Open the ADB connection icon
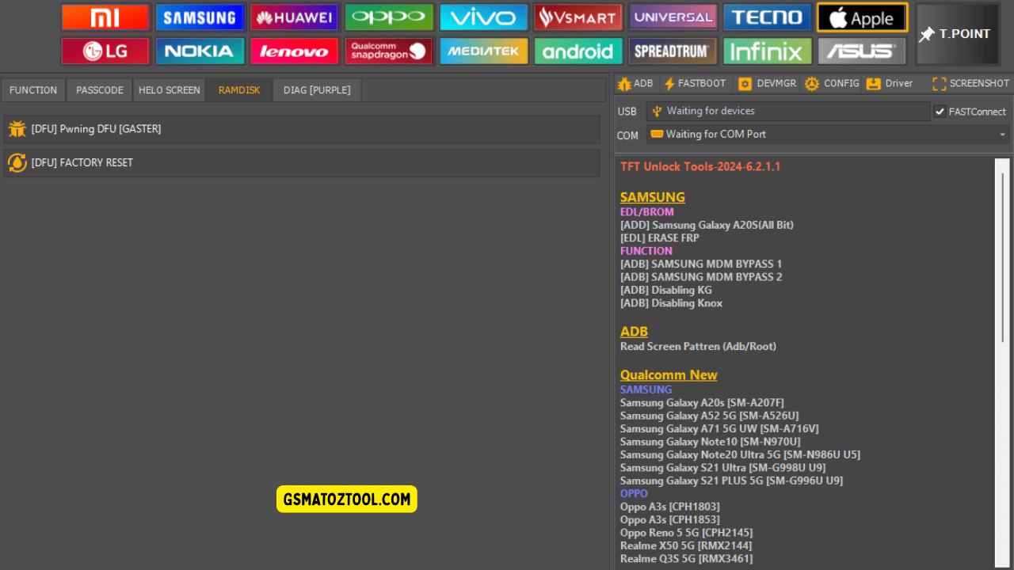This screenshot has width=1014, height=570. (635, 82)
